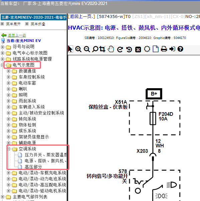Image resolution: width=200 pixels, height=201 pixels.
Task: Click the rotate counterclockwise plus icon
Action: pyautogui.click(x=129, y=49)
